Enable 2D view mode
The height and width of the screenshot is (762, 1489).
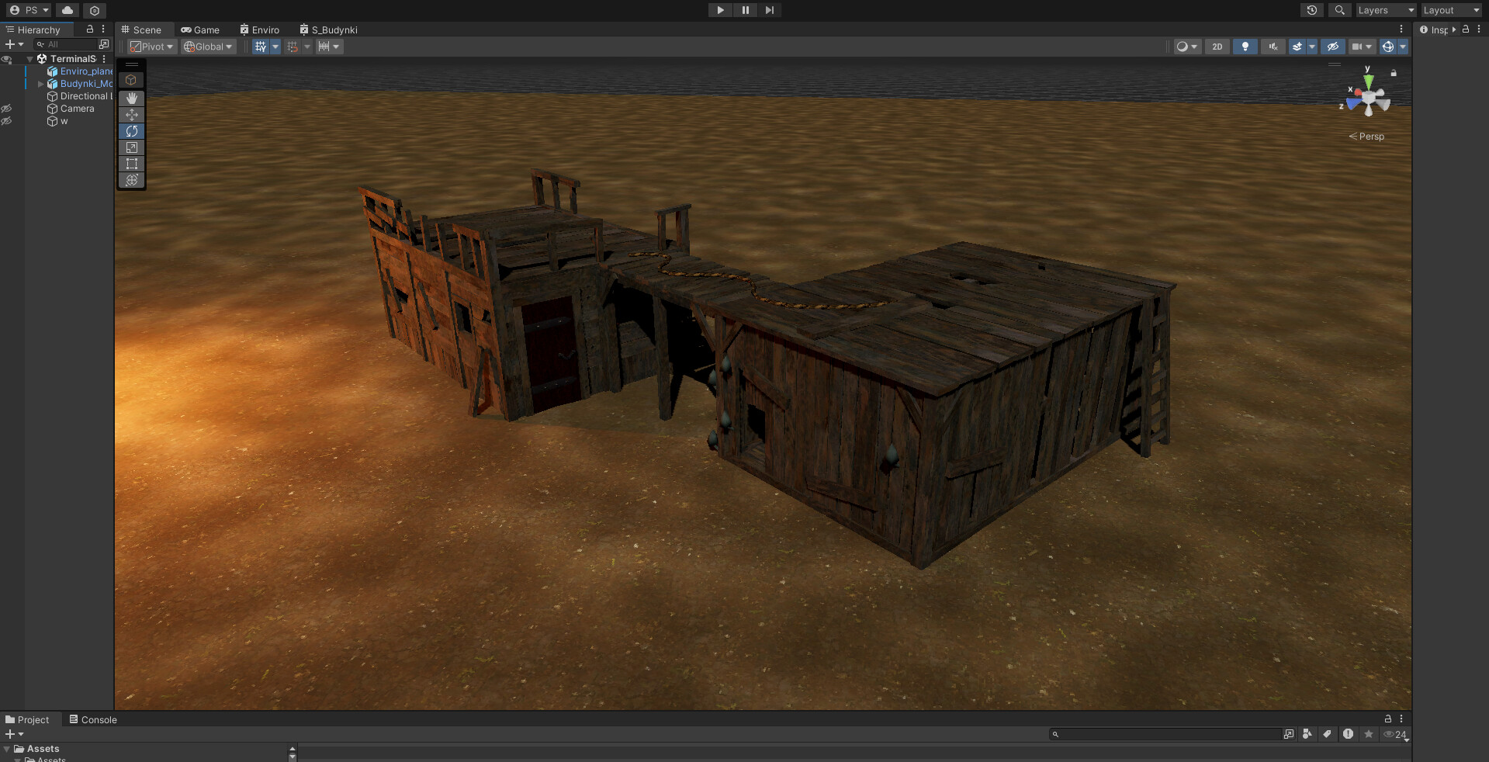coord(1217,47)
